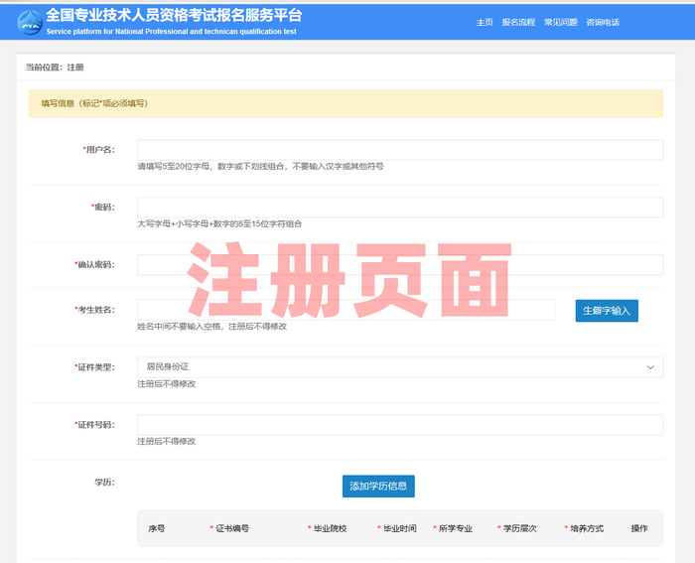Click into the 证件号码 input field
The image size is (695, 563).
[399, 425]
